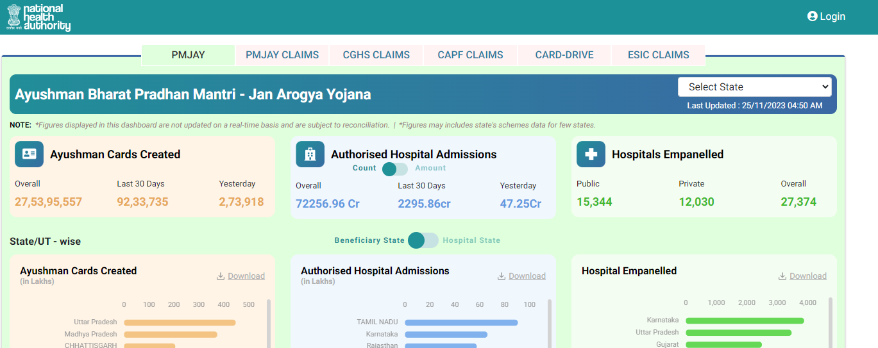The image size is (878, 348).
Task: Click the Uttar Pradesh label in Ayushman Cards chart
Action: (x=96, y=322)
